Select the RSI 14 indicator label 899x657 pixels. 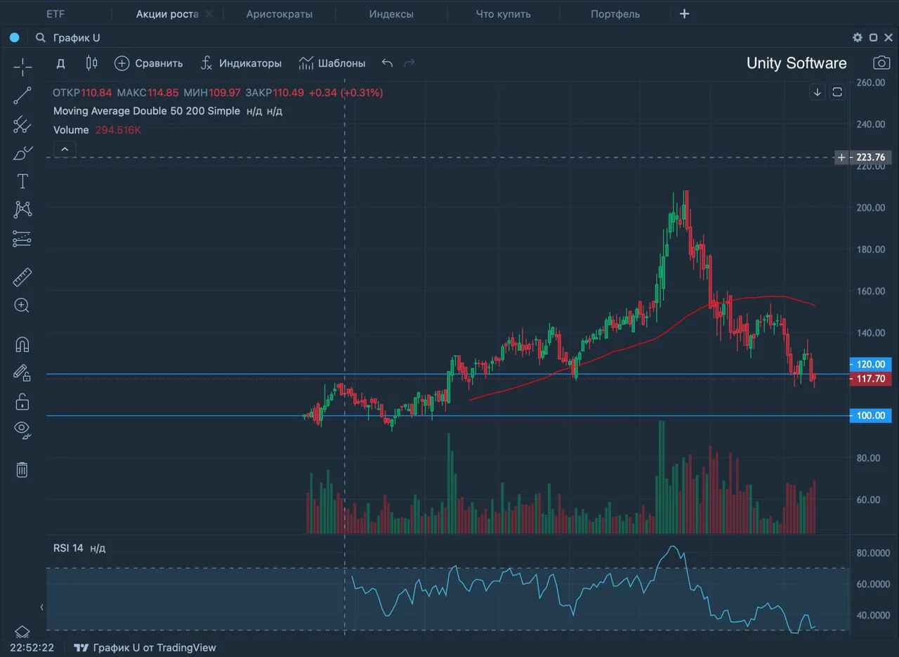point(68,548)
